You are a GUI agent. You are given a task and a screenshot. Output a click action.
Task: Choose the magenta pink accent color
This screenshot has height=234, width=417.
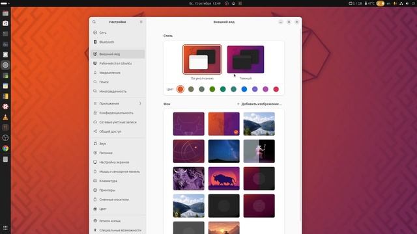click(x=265, y=89)
